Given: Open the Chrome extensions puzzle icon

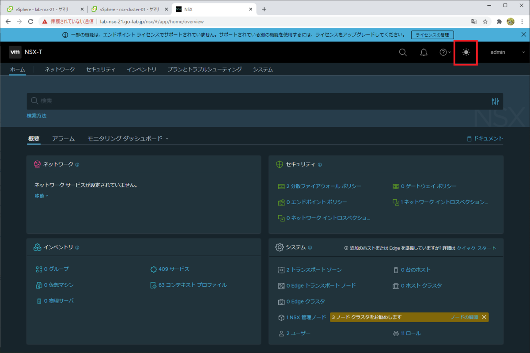Looking at the screenshot, I should [x=500, y=21].
